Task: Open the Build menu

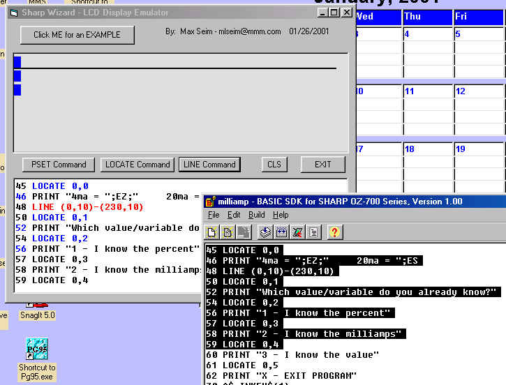Action: click(x=256, y=215)
